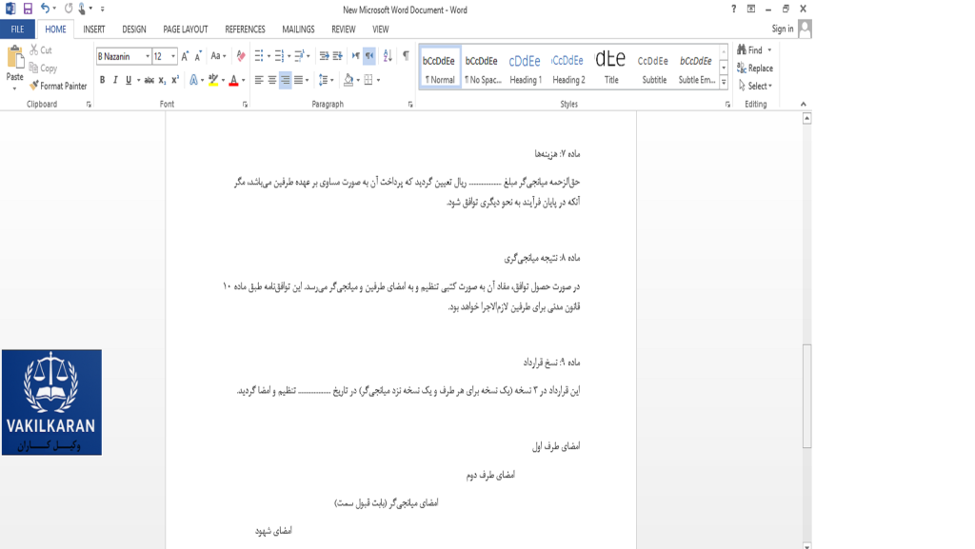Apply subscript formatting

[x=162, y=78]
